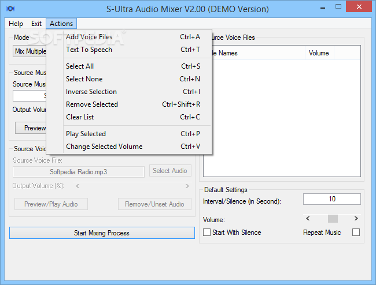This screenshot has width=376, height=285.
Task: Click the Volume column header
Action: [x=319, y=53]
